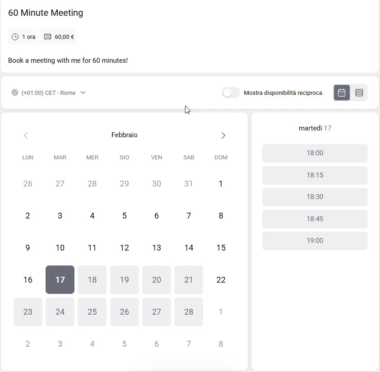
Task: Choose February 18 on the calendar
Action: 92,280
